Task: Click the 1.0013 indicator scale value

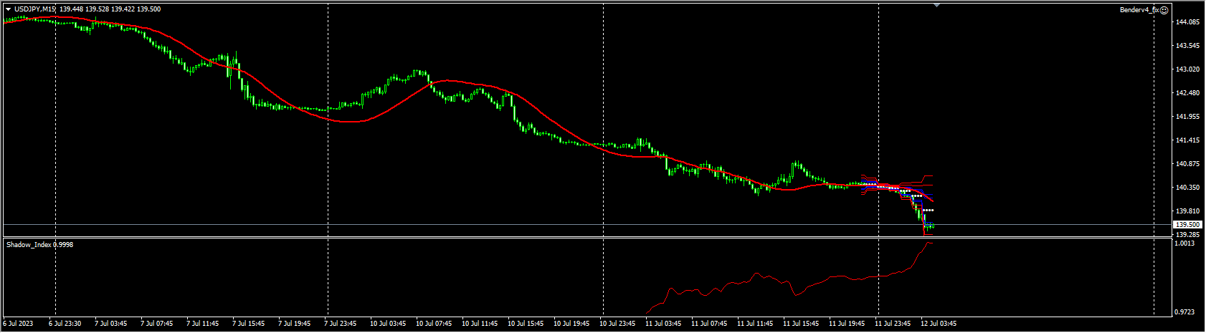Action: (1186, 243)
